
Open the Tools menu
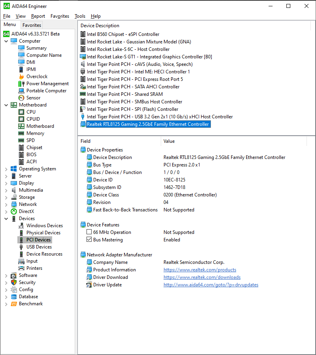click(80, 16)
